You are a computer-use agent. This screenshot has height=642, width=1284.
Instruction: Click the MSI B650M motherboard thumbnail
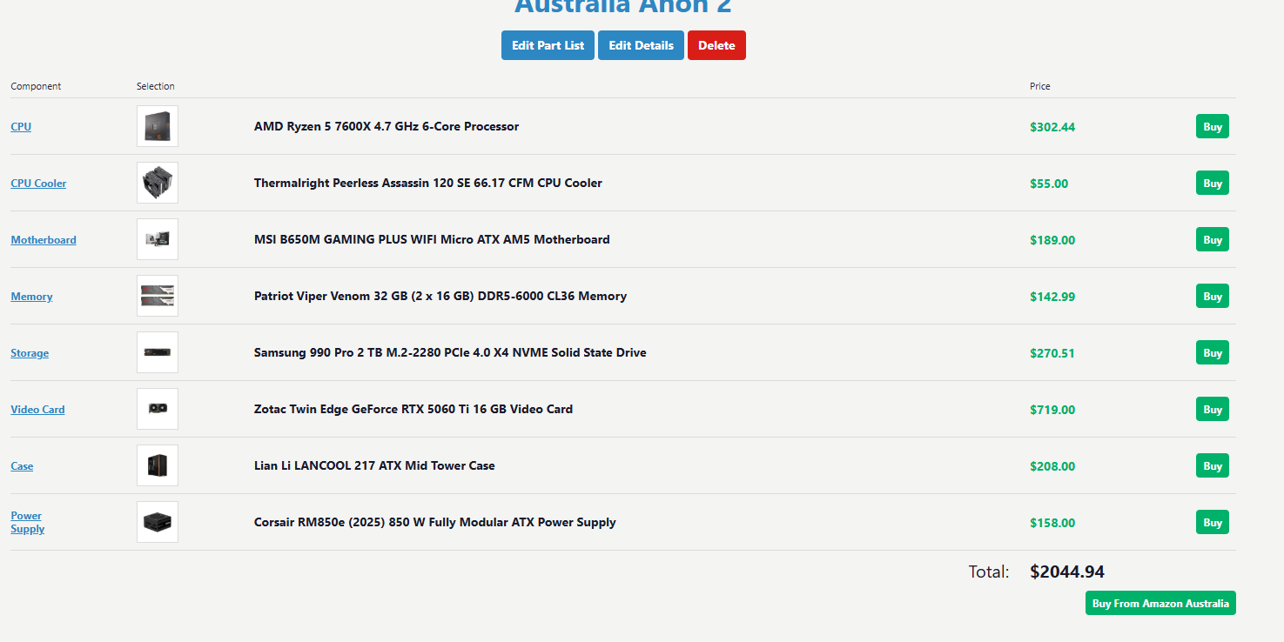tap(158, 239)
